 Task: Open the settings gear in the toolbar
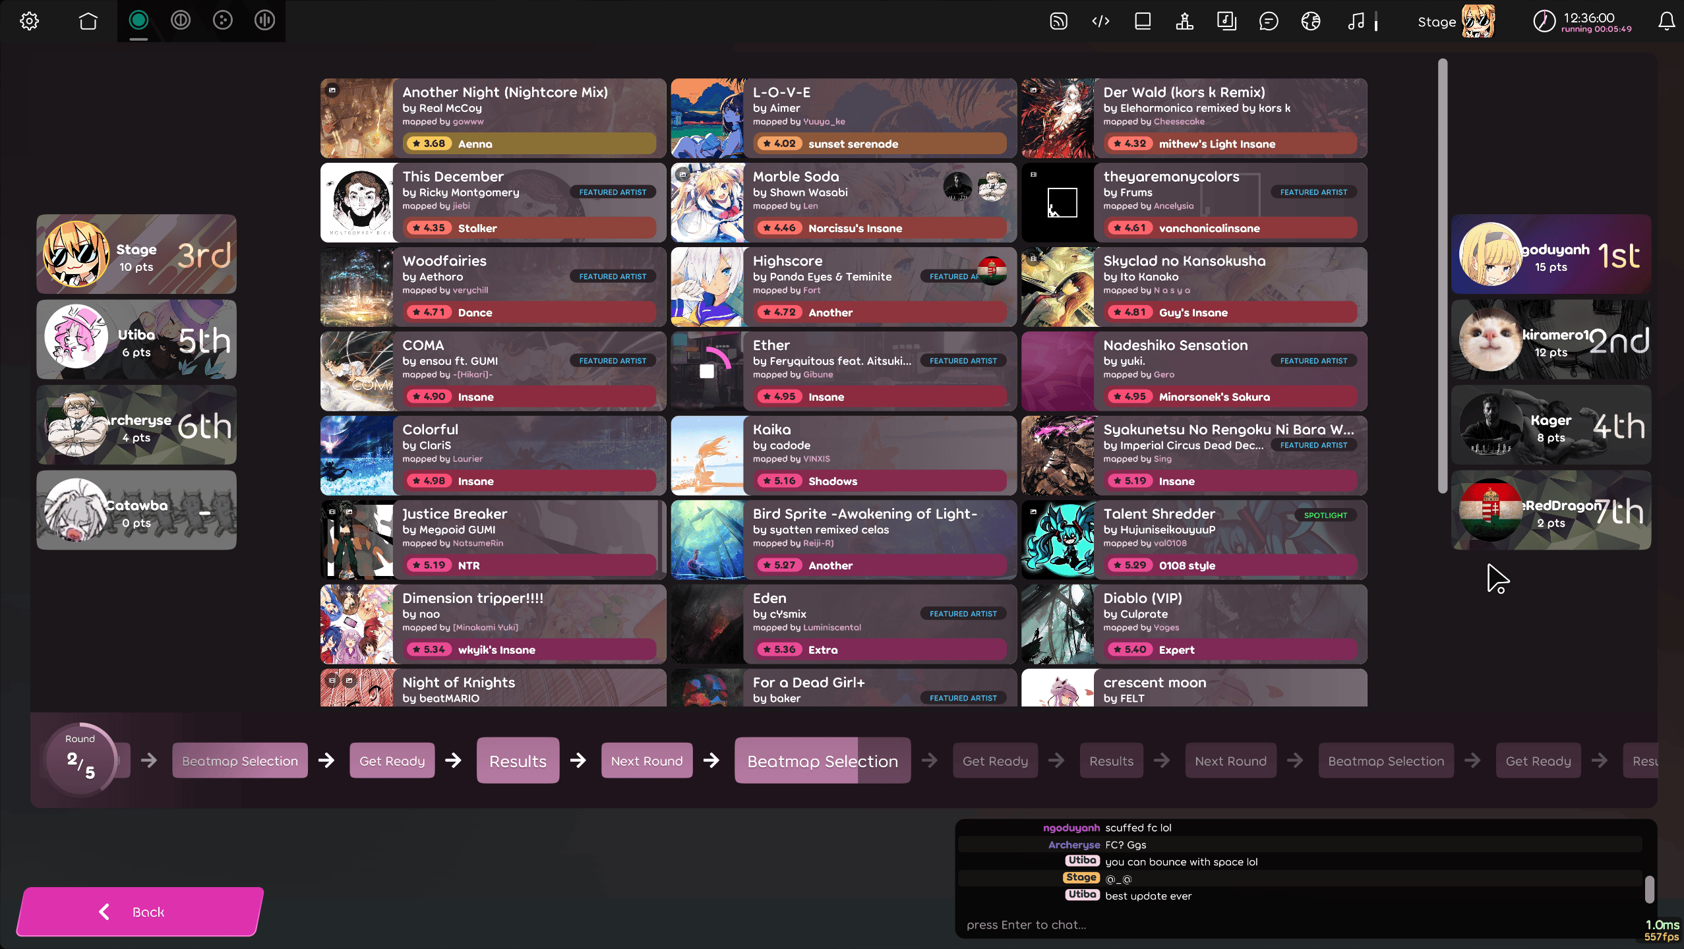click(29, 21)
